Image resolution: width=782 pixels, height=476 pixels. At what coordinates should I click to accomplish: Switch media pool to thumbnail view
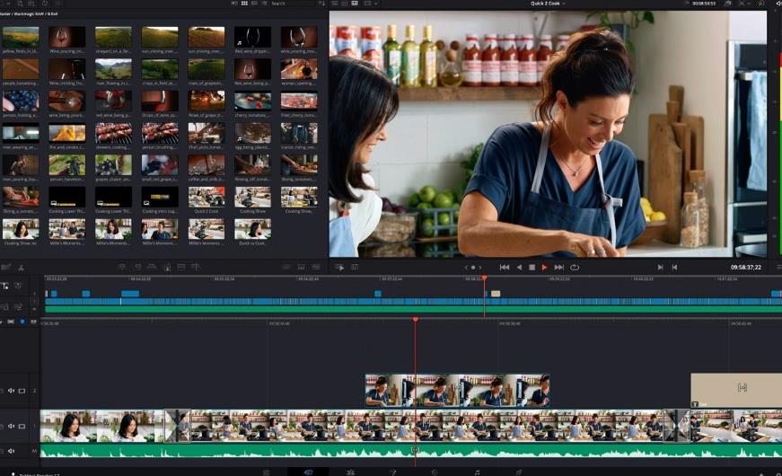[x=244, y=4]
